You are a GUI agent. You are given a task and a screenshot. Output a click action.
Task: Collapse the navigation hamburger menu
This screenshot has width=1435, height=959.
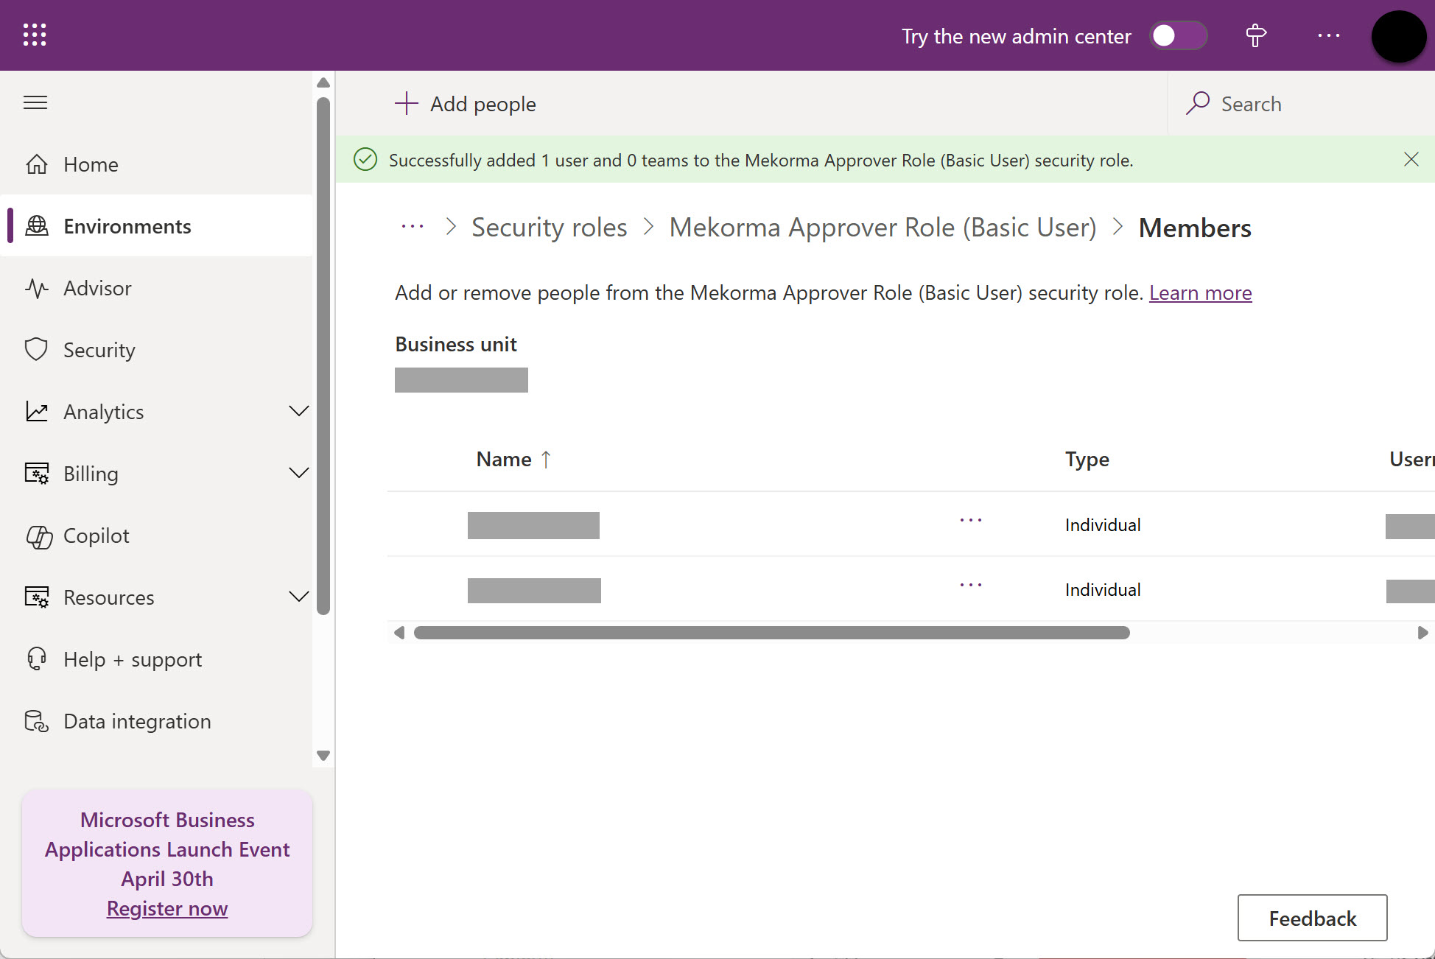35,102
